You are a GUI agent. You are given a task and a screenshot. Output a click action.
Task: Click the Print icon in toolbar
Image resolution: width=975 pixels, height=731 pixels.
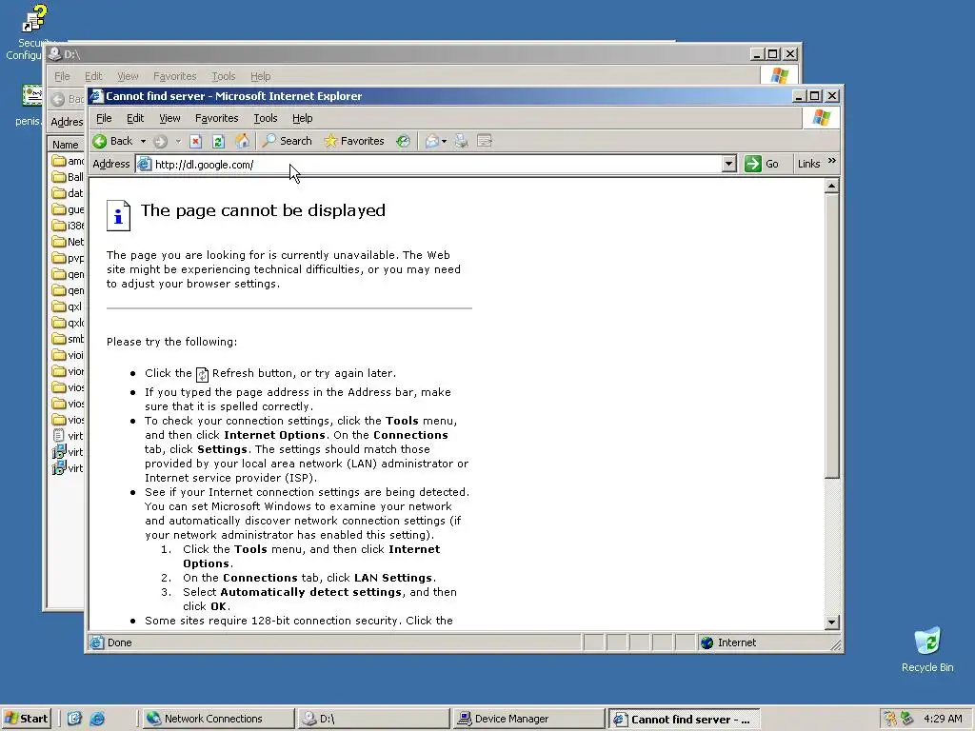point(461,141)
